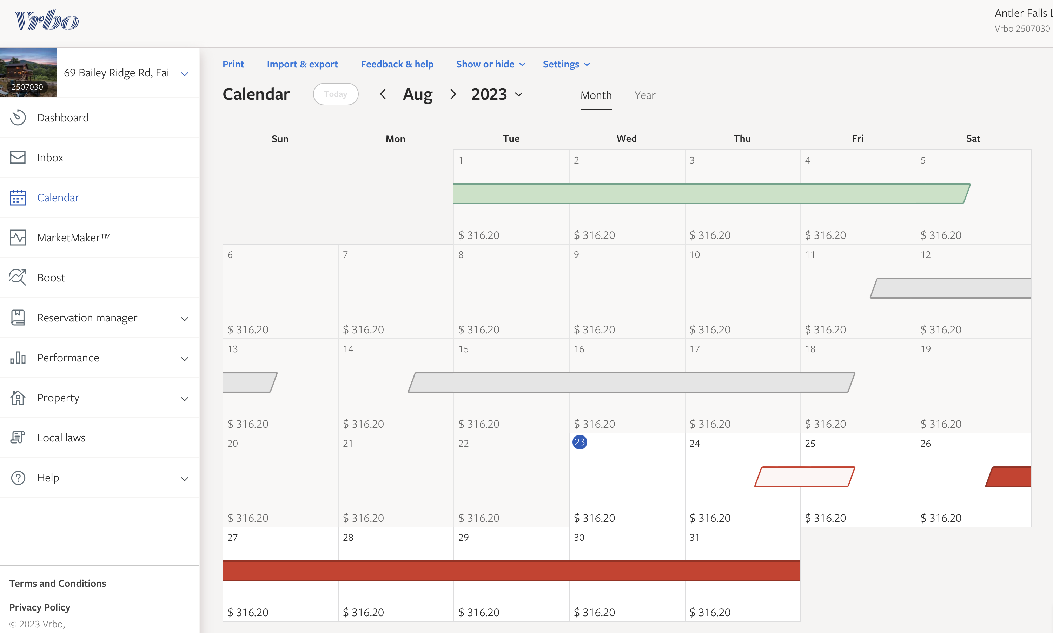Viewport: 1053px width, 633px height.
Task: Open MarketMaker chart icon
Action: point(18,238)
